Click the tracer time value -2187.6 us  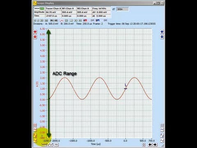(53, 16)
